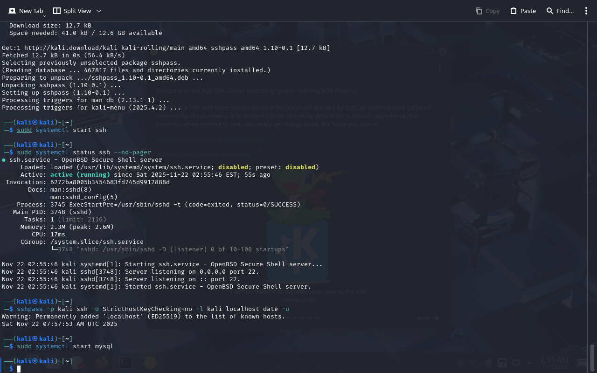The height and width of the screenshot is (373, 597).
Task: Click the 'sudo systemctl start ssh' command
Action: coord(62,130)
